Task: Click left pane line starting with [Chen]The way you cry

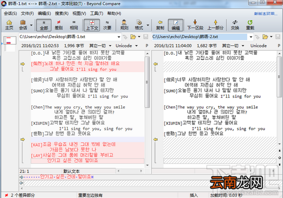Action: click(x=78, y=107)
